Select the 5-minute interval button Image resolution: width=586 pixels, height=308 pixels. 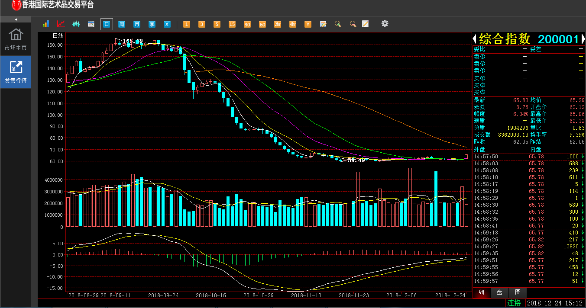click(217, 24)
